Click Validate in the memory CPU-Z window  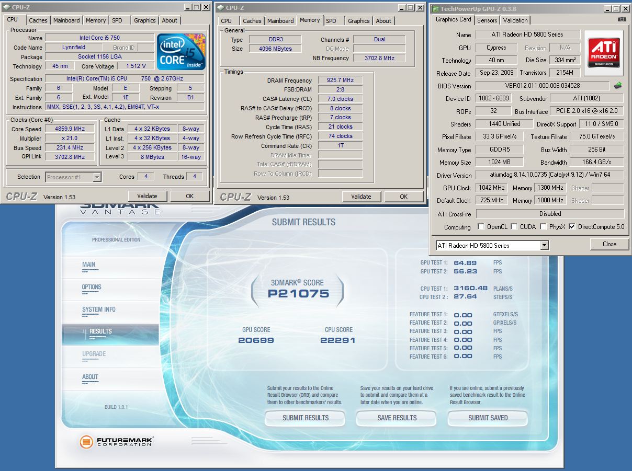click(x=361, y=197)
